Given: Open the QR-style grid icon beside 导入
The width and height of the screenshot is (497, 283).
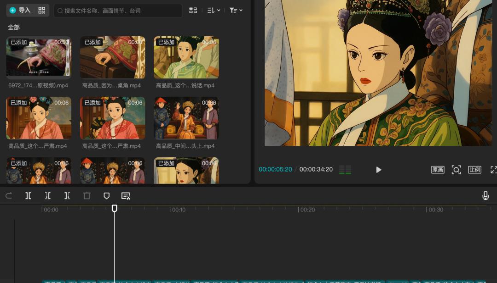Looking at the screenshot, I should [42, 11].
